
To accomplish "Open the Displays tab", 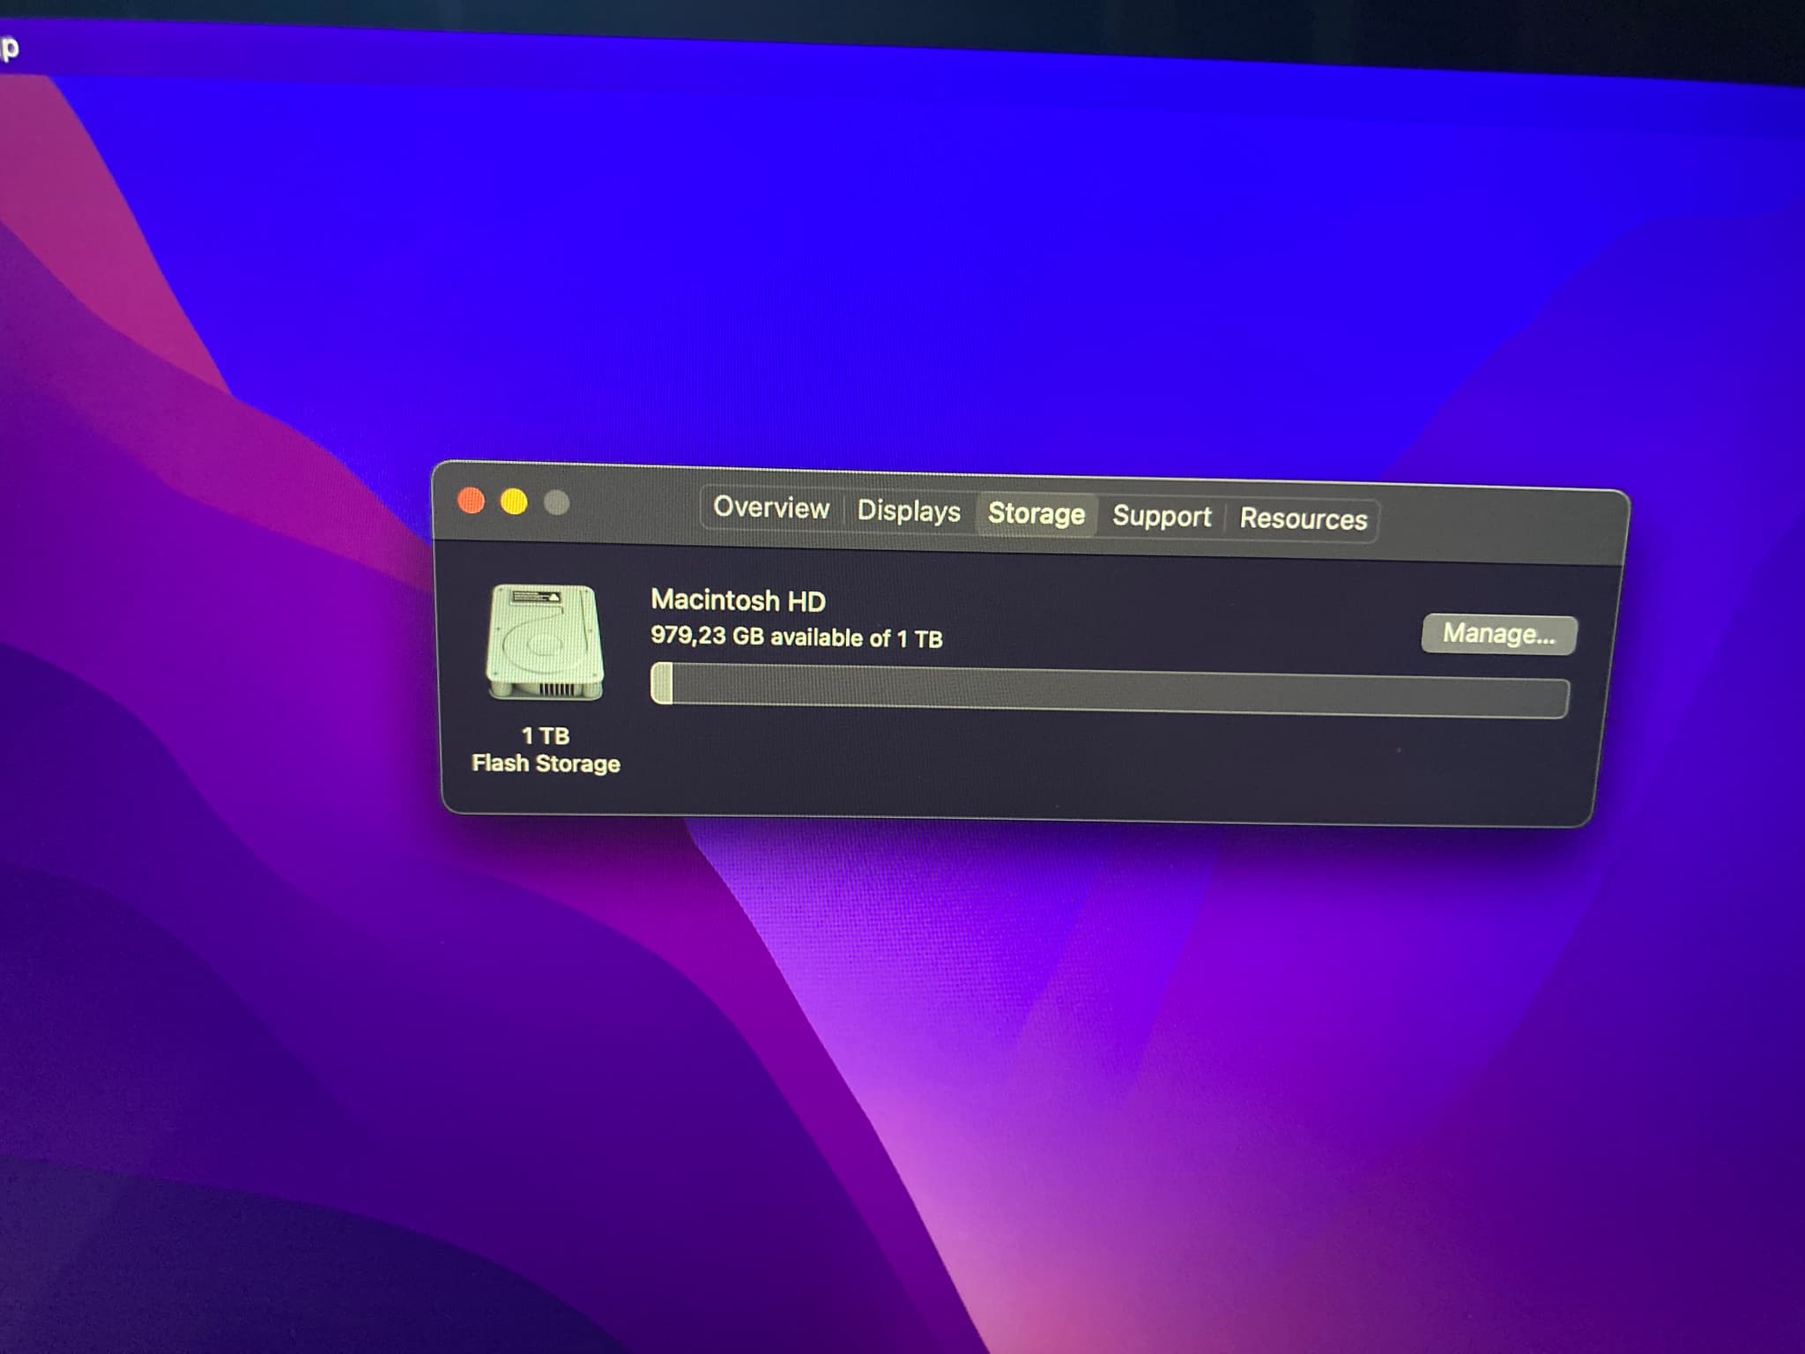I will [x=909, y=510].
